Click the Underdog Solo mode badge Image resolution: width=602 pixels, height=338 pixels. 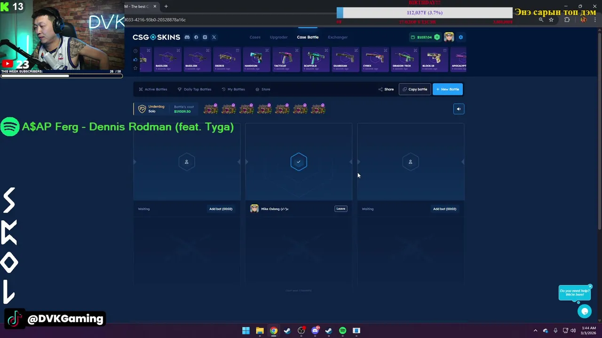(x=151, y=109)
